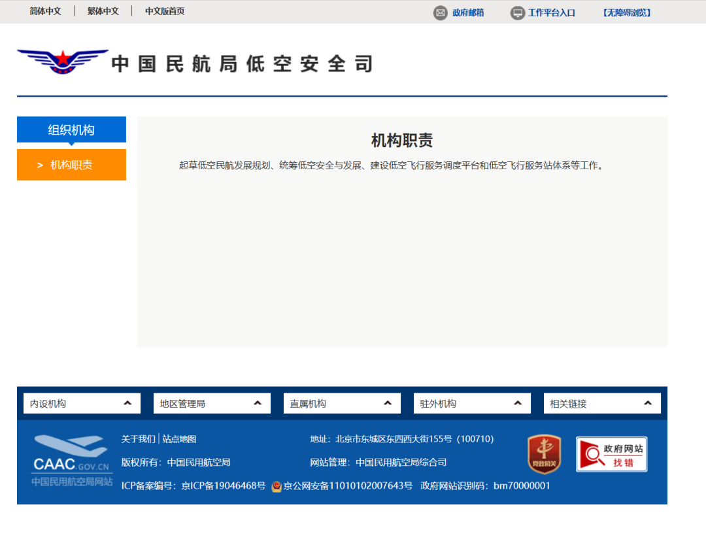Open the 关于我们 footer link
This screenshot has width=706, height=541.
click(138, 439)
